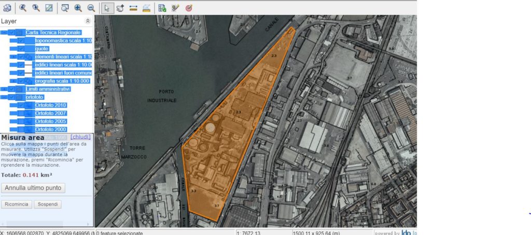The height and width of the screenshot is (235, 531).
Task: Click the zoom to full extent icon
Action: [x=49, y=8]
